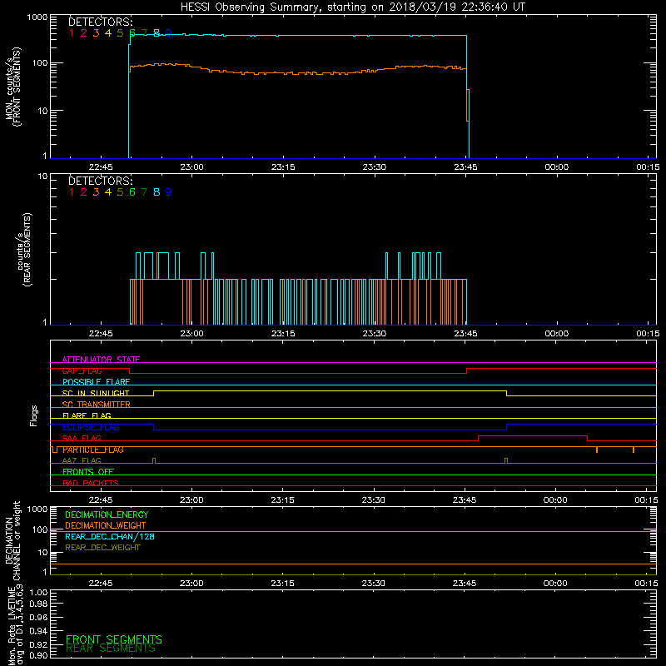Select the SAA_FLAG label

point(82,438)
